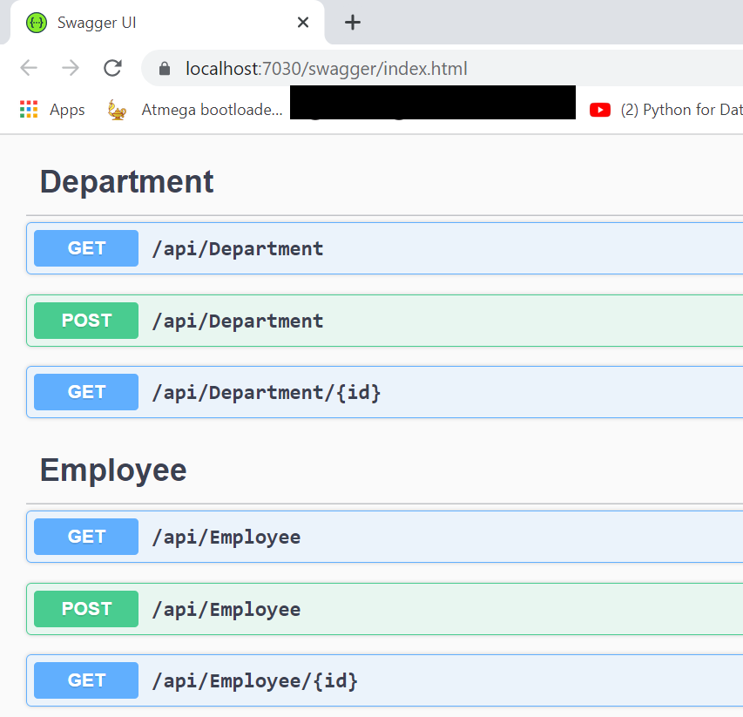Screen dimensions: 743x717
Task: Click the GET button for /api/Employee
Action: point(86,537)
